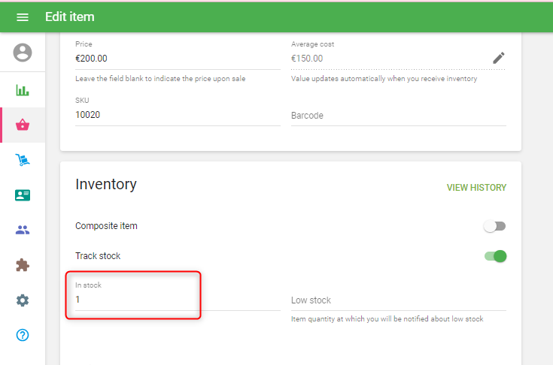Click the In stock quantity field
The height and width of the screenshot is (365, 553).
coord(178,299)
